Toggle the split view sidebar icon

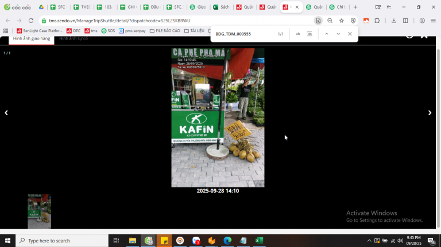[x=405, y=21]
